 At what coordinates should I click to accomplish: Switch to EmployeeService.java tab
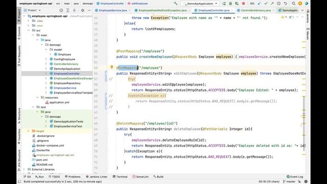(x=112, y=10)
